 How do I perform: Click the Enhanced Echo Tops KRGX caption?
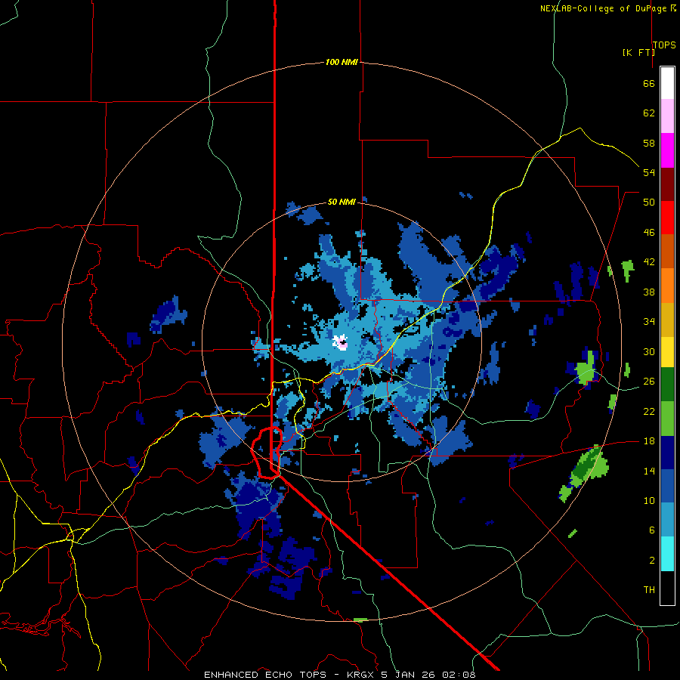coord(339,675)
